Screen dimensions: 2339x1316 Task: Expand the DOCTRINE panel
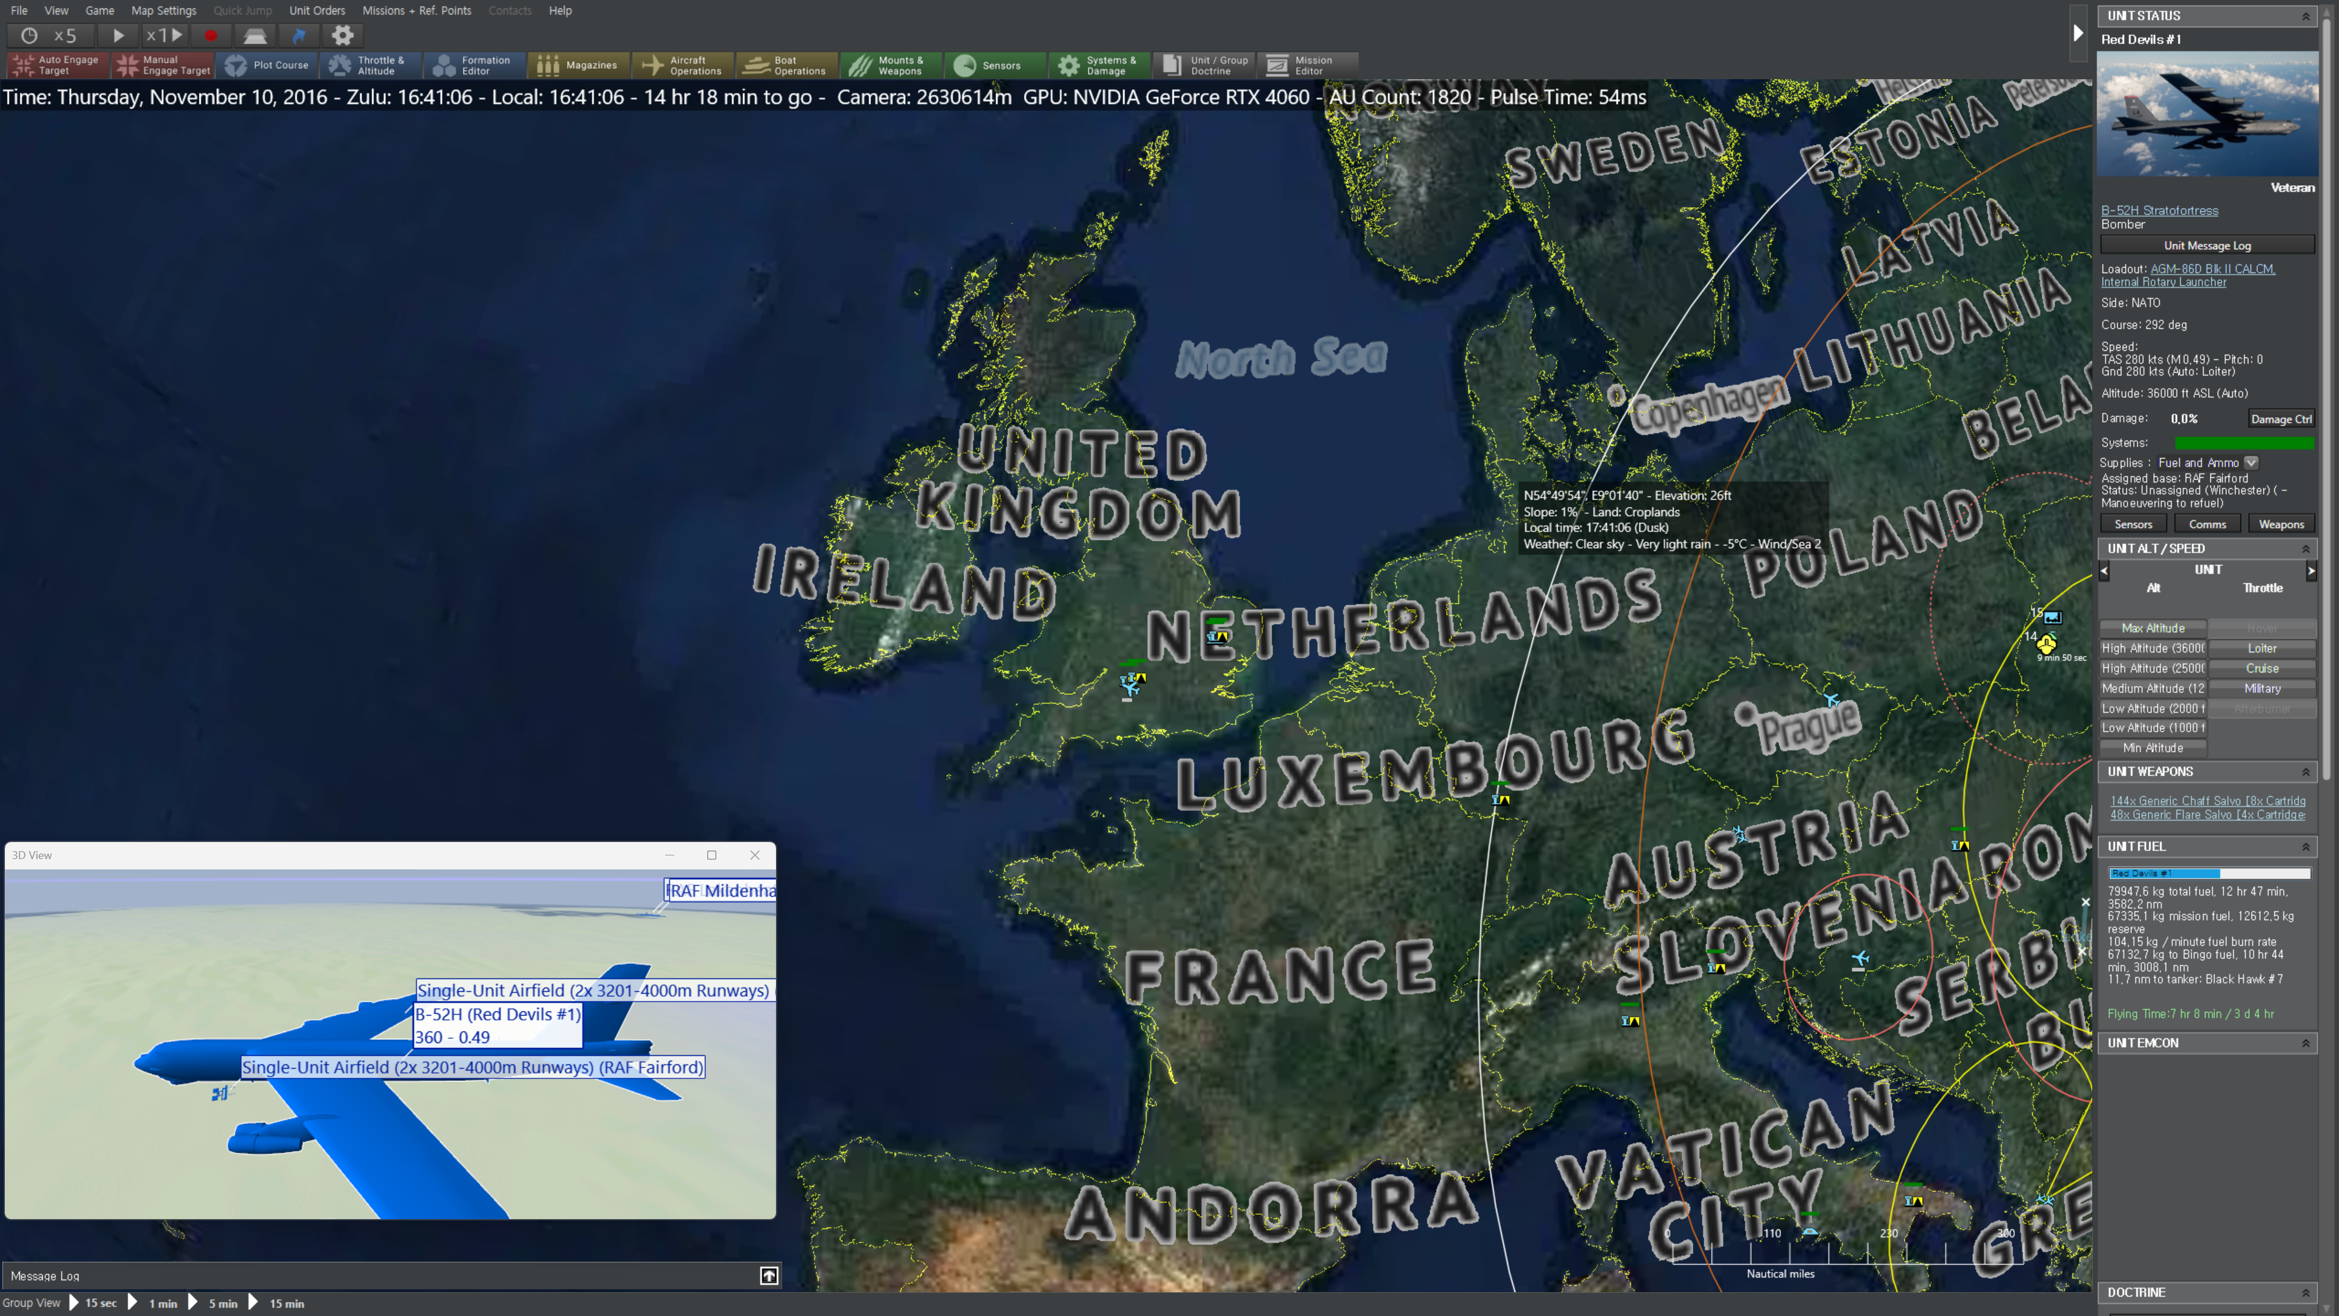coord(2305,1292)
